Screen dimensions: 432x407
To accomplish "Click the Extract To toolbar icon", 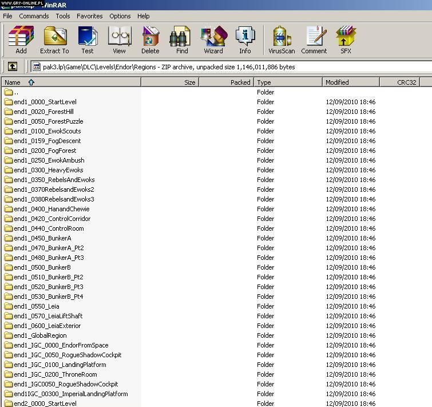I will [54, 40].
